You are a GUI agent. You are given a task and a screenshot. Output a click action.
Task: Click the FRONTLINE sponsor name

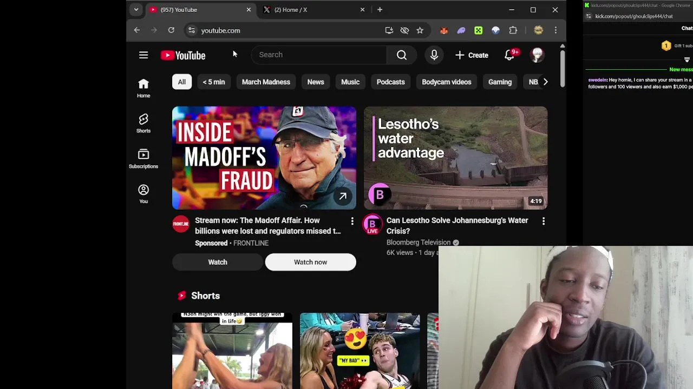pos(251,243)
